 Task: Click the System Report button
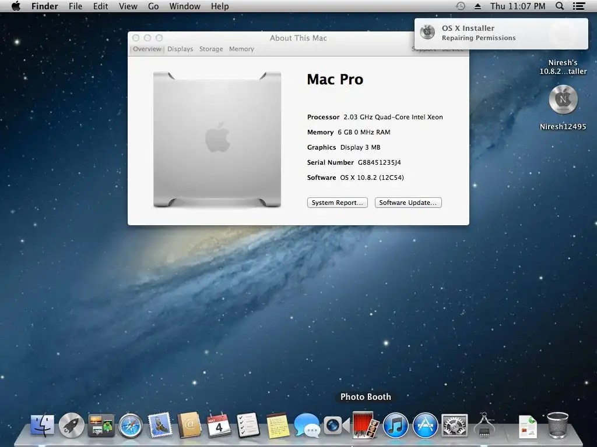pyautogui.click(x=338, y=203)
